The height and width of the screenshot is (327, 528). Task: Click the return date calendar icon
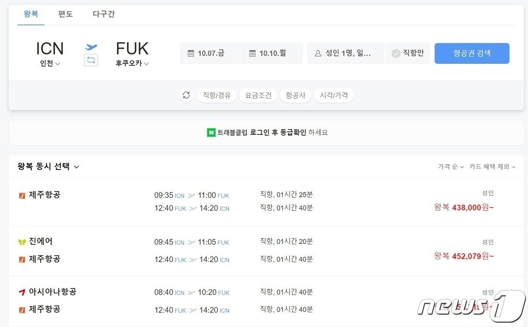(252, 53)
